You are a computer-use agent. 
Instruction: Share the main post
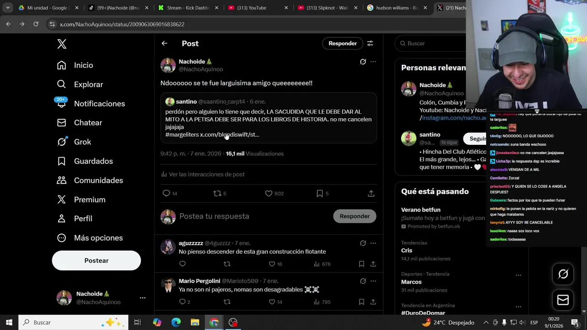[x=371, y=193]
